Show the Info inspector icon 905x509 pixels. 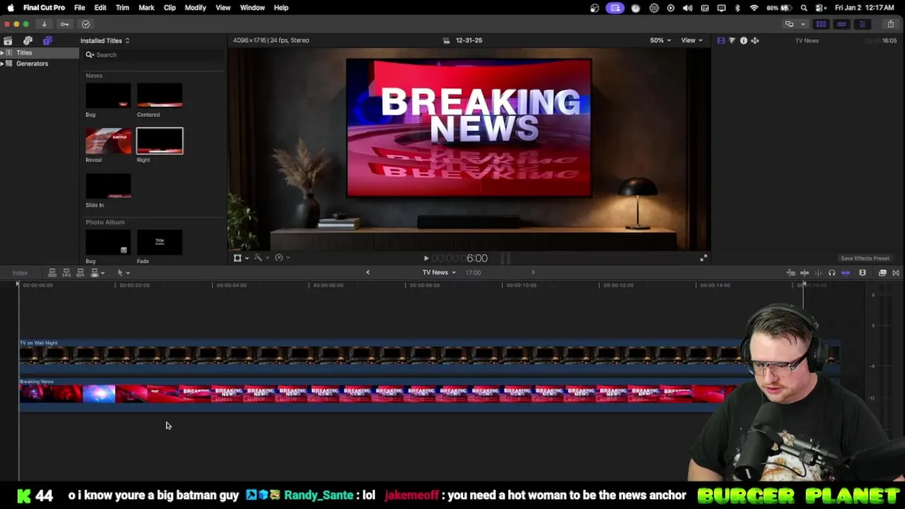tap(743, 40)
